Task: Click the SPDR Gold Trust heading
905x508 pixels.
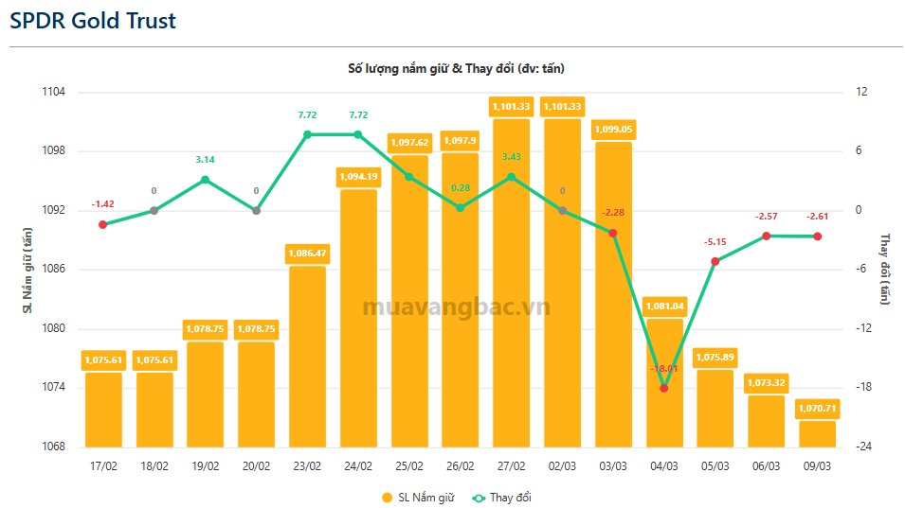Action: pyautogui.click(x=93, y=21)
